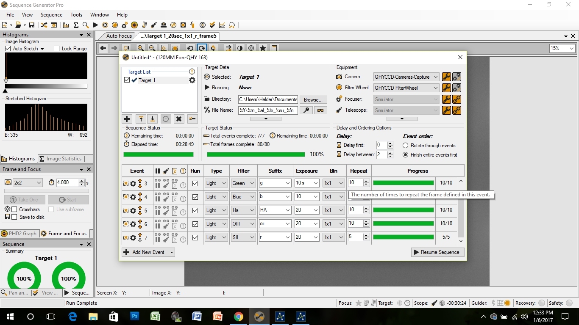This screenshot has height=325, width=579.
Task: Toggle the Auto Stretch checkbox
Action: pos(8,49)
